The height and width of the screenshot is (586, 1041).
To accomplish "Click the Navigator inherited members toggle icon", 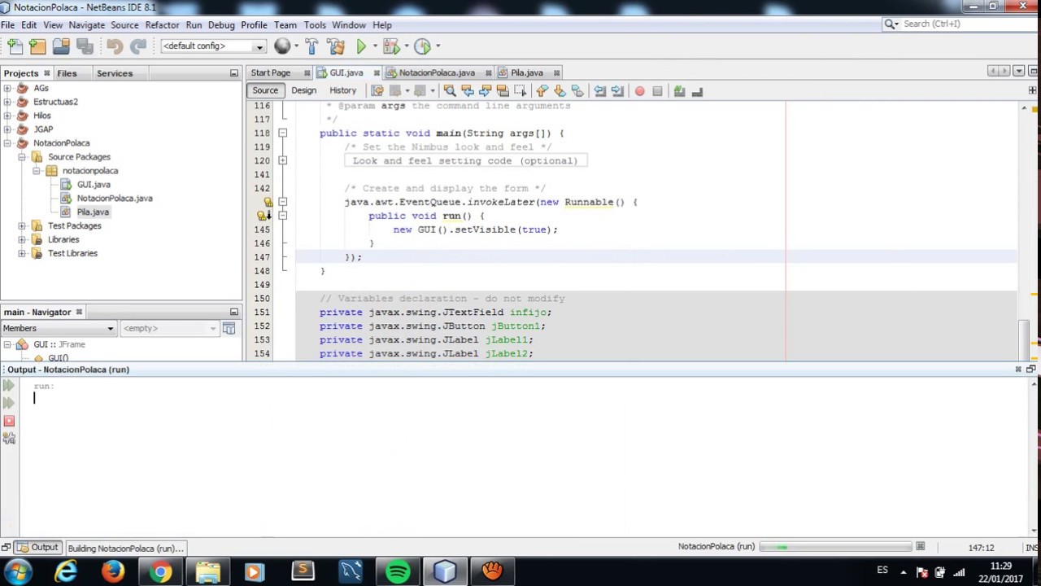I will [229, 329].
